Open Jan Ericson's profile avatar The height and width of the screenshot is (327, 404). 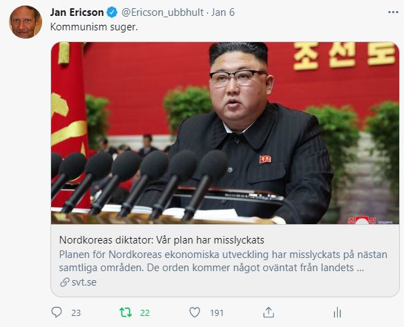[26, 22]
